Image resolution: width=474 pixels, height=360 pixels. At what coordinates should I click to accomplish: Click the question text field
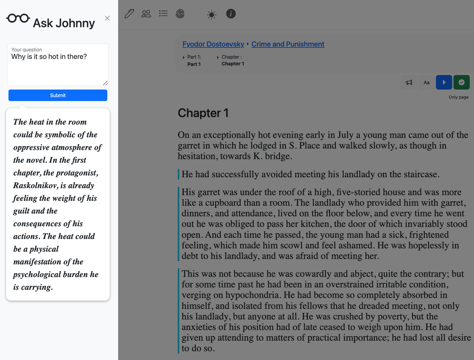[58, 65]
